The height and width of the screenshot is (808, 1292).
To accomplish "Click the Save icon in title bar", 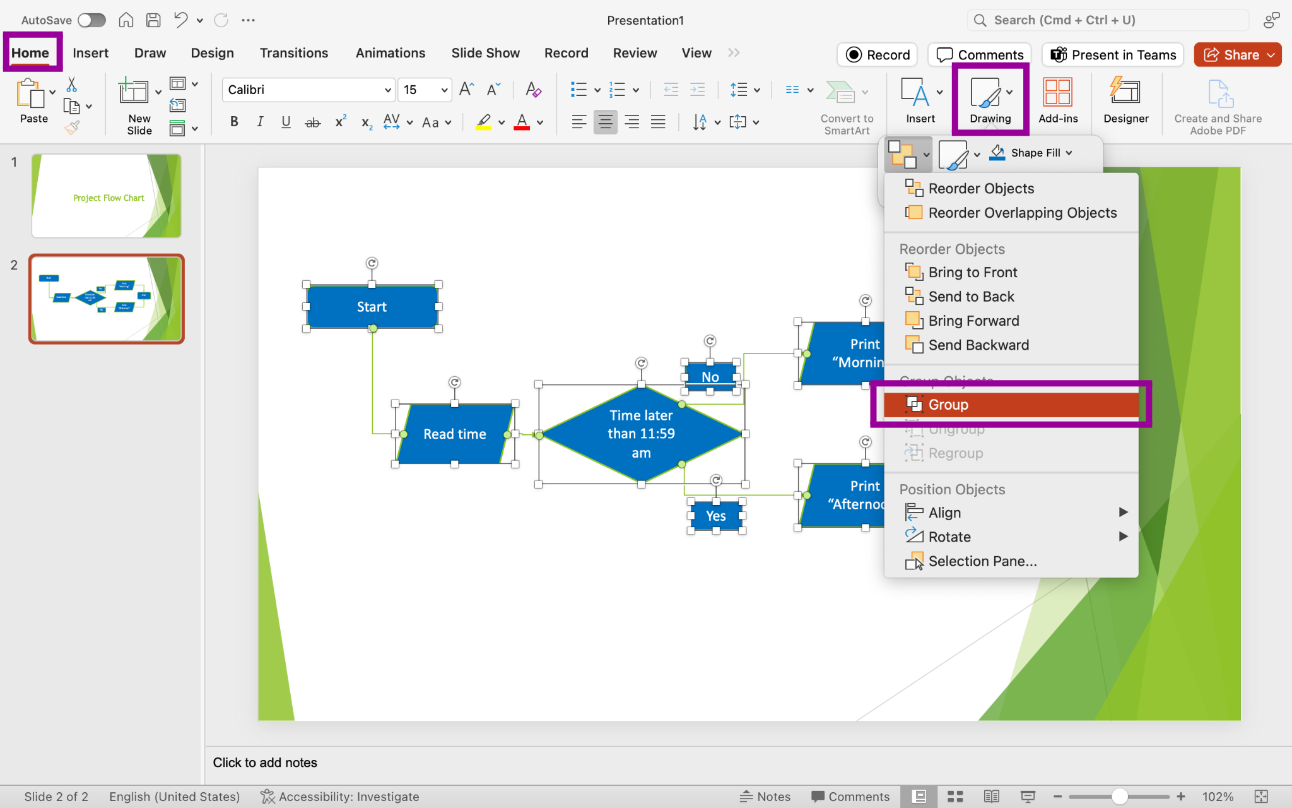I will 153,20.
